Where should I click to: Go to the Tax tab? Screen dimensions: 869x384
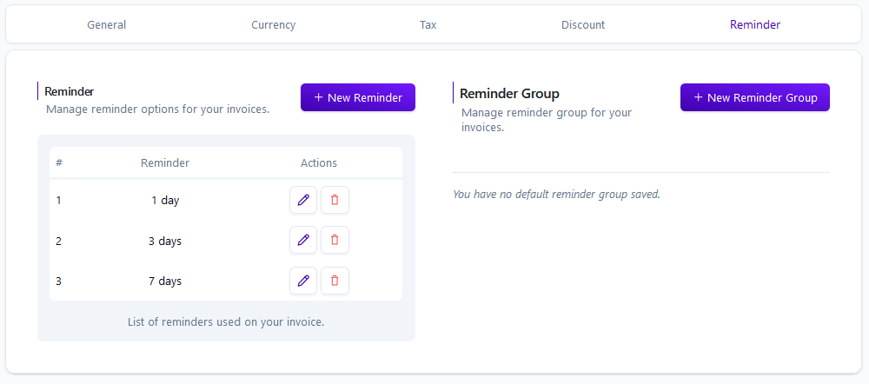pos(428,25)
